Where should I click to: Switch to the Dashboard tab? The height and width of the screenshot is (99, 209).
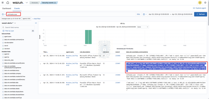click(x=7, y=8)
